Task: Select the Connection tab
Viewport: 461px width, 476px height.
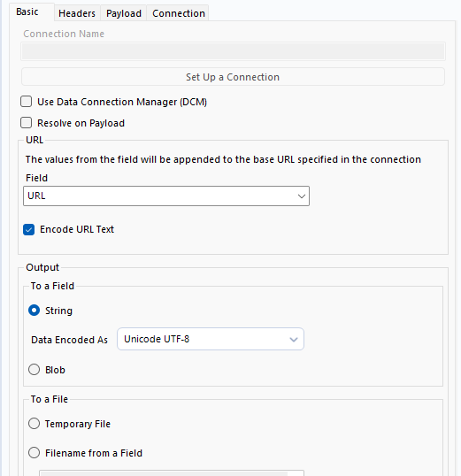Action: tap(178, 13)
